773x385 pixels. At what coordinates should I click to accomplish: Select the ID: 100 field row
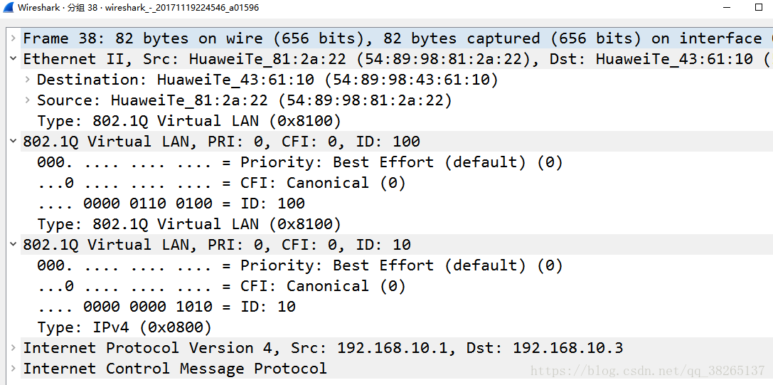[171, 204]
